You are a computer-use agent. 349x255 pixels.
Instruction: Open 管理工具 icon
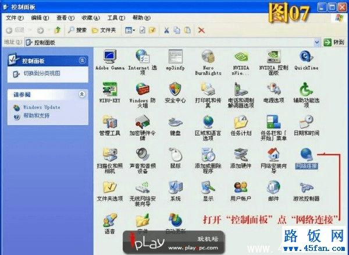pos(110,122)
